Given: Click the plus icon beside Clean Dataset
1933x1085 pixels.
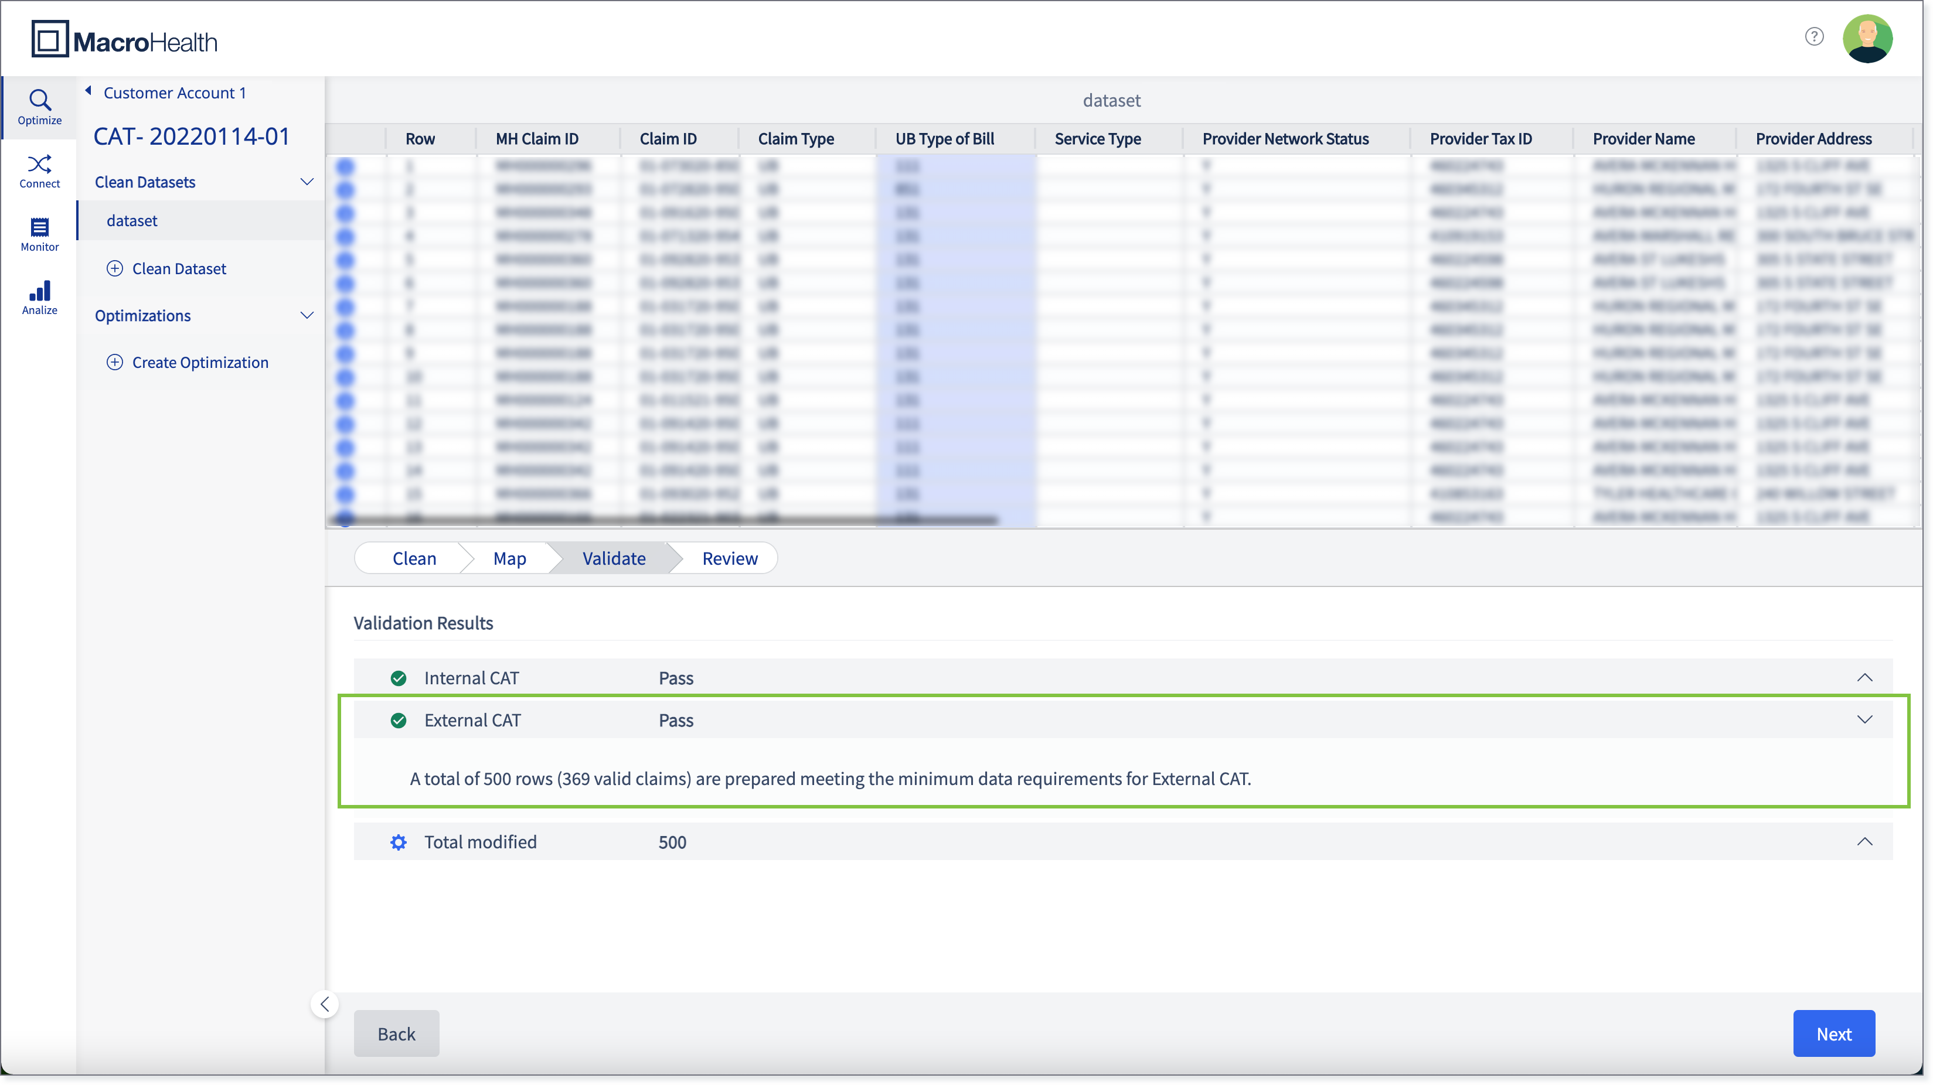Looking at the screenshot, I should click(x=114, y=268).
